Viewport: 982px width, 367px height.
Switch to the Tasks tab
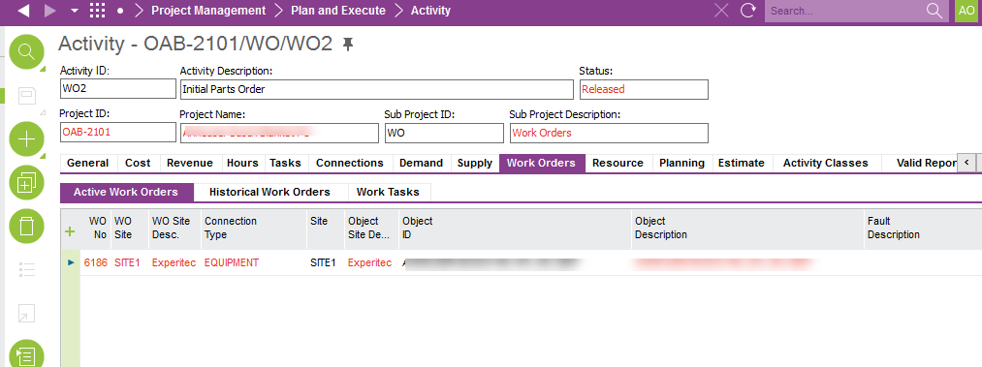286,164
